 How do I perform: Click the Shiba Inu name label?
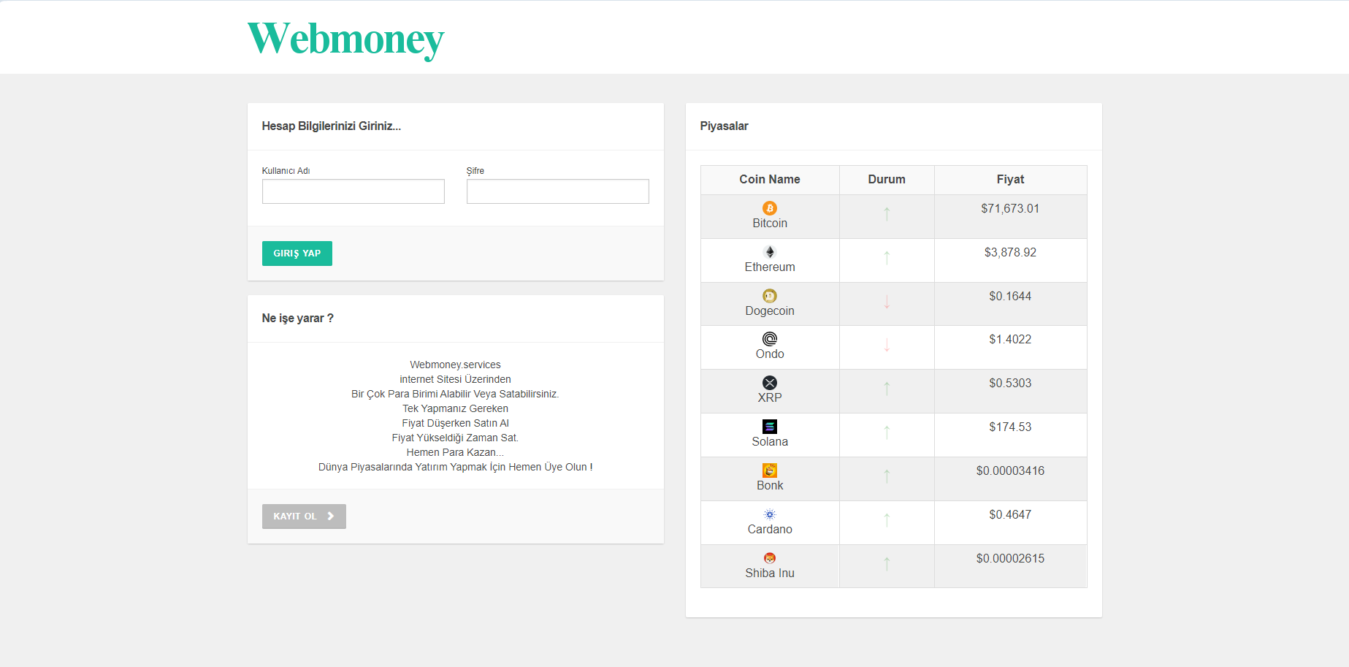pyautogui.click(x=770, y=573)
